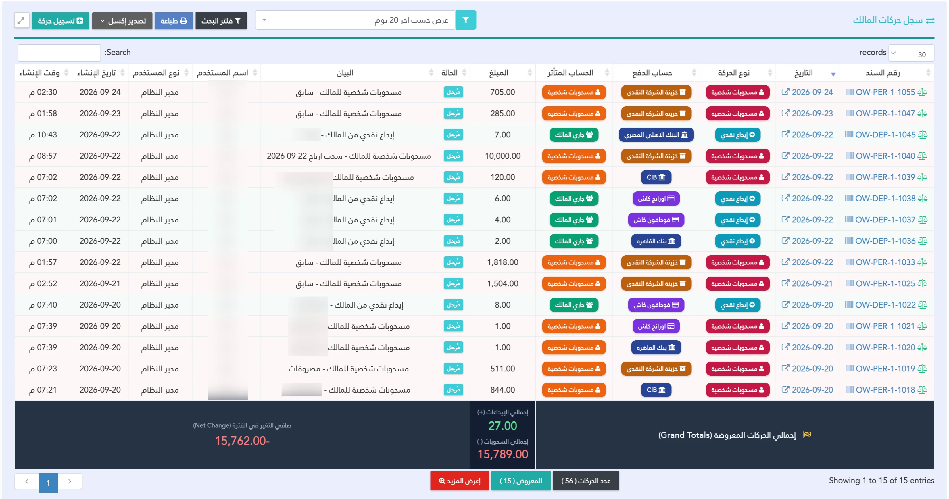This screenshot has height=499, width=949.
Task: Sort by the رقم السند column header
Action: 886,73
